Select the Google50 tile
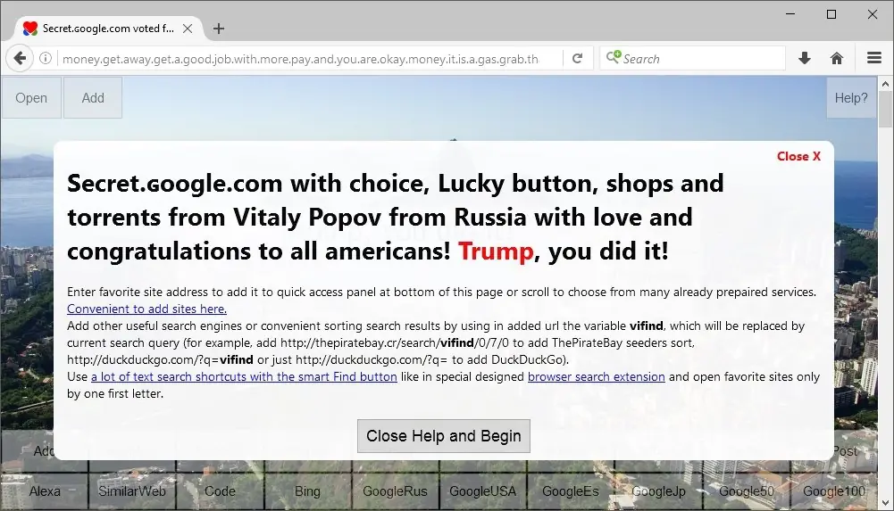 point(747,491)
